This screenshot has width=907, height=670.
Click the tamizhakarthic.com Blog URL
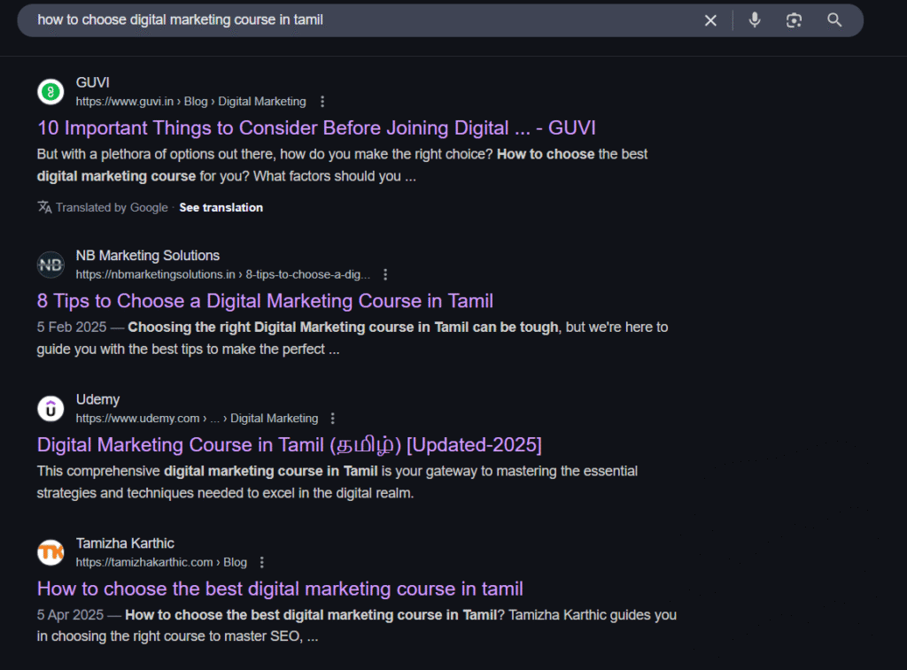click(x=161, y=563)
